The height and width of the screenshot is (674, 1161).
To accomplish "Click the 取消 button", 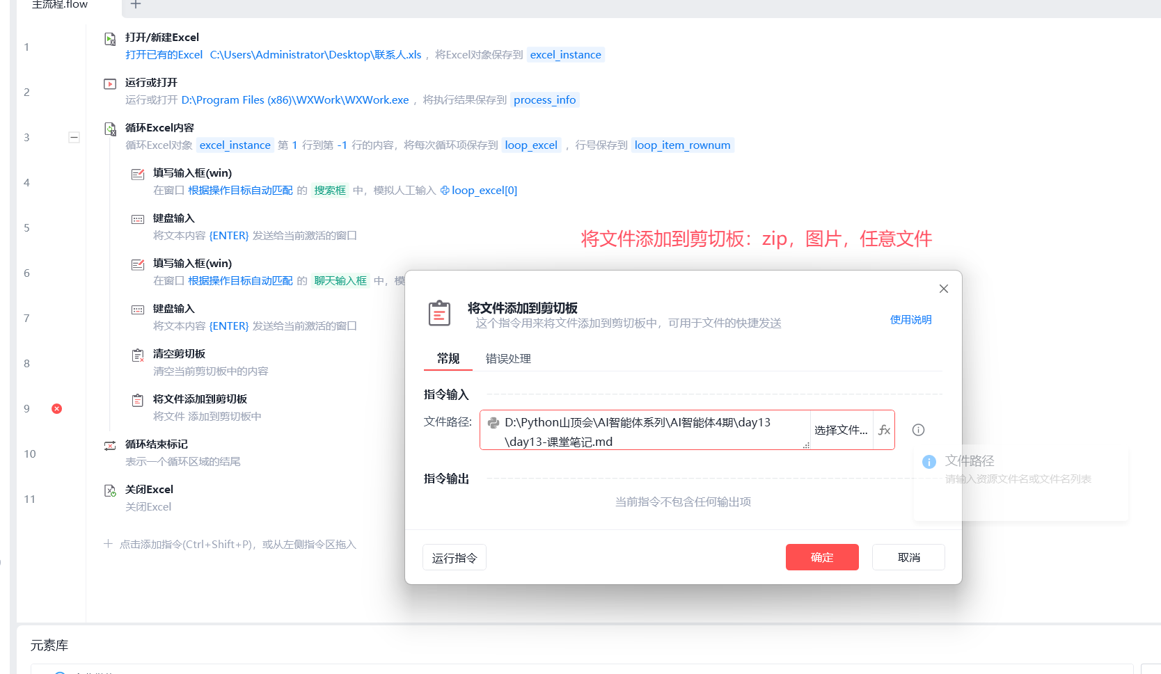I will click(x=908, y=557).
